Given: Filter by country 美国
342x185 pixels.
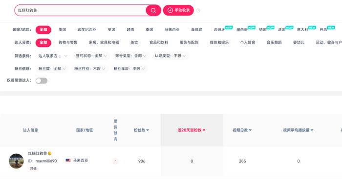Looking at the screenshot, I should pos(63,30).
